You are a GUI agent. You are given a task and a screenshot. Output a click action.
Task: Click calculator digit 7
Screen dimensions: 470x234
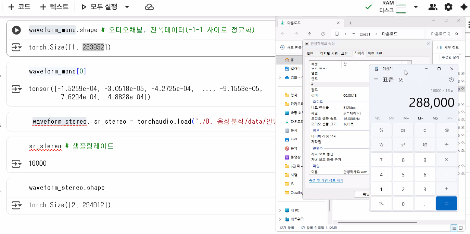pyautogui.click(x=381, y=160)
